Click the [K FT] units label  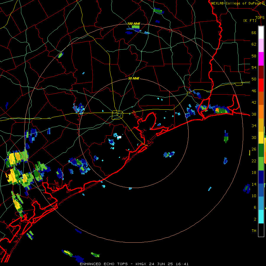[x=250, y=20]
